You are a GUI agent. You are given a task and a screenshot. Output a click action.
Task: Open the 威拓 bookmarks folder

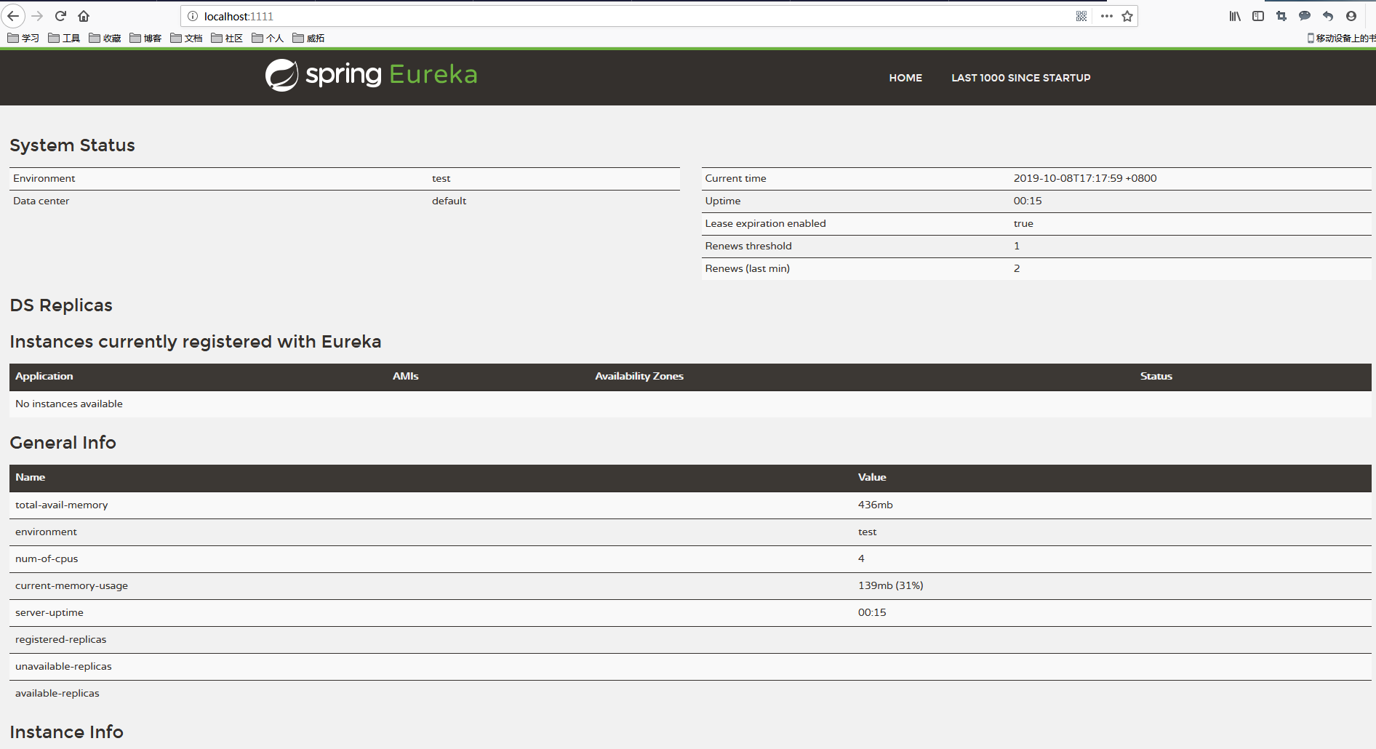click(x=308, y=38)
